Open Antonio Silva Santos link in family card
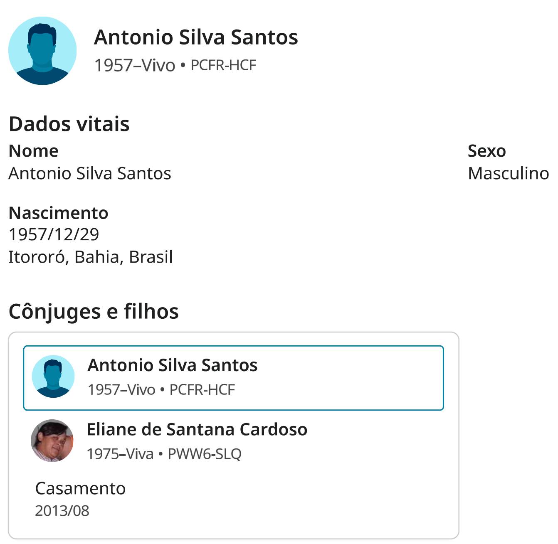The image size is (558, 544). 173,365
